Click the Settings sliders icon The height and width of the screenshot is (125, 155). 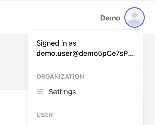[40, 92]
